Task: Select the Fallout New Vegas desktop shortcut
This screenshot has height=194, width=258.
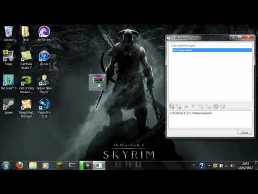Action: pos(44,84)
